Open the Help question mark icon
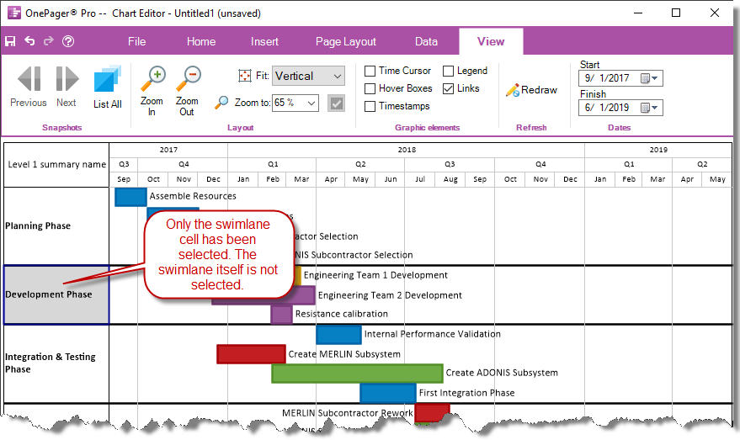The image size is (740, 440). 68,41
